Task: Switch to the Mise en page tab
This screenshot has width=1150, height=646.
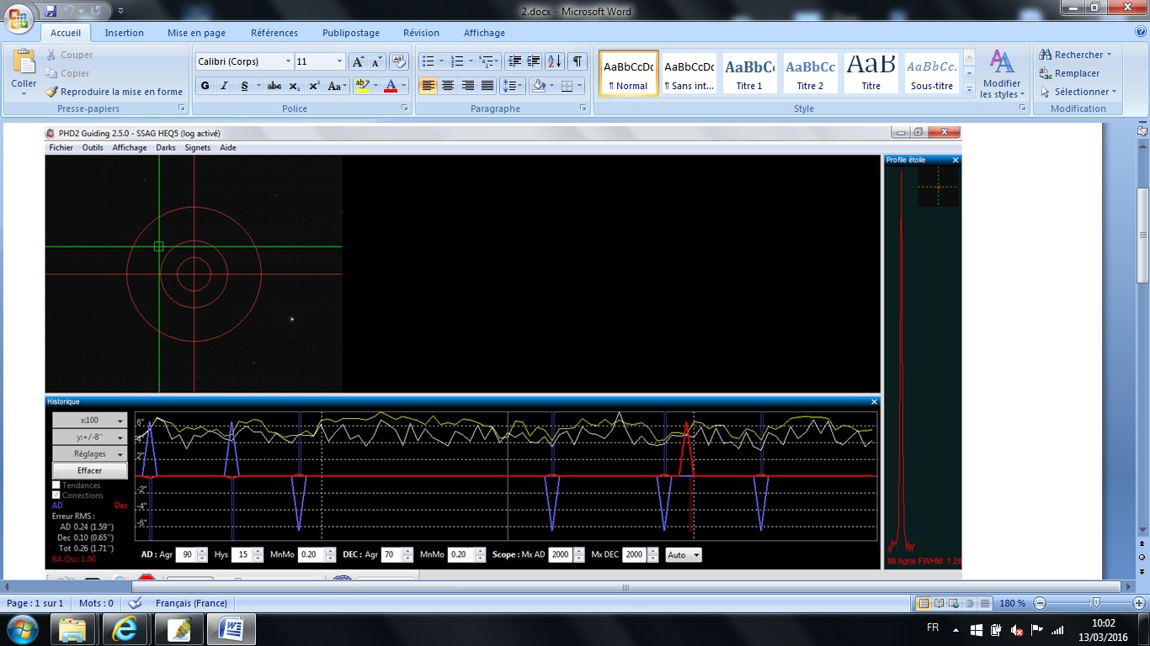Action: (x=196, y=33)
